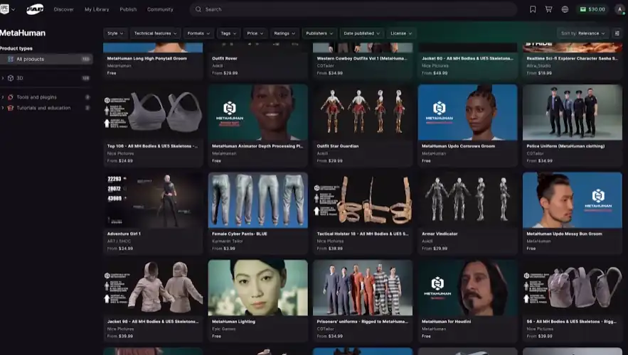Open the shopping cart
The height and width of the screenshot is (355, 628).
tap(548, 9)
